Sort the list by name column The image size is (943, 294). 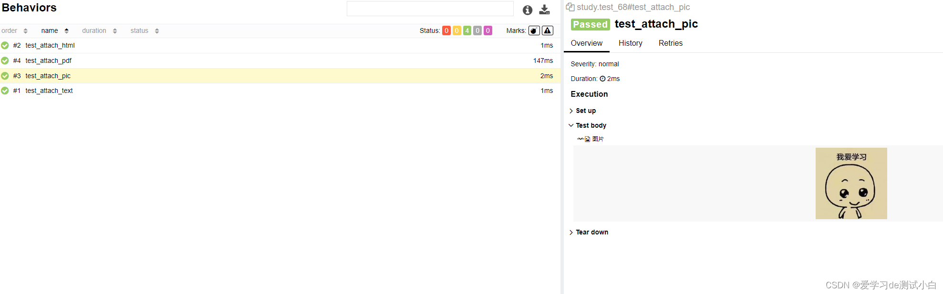(50, 30)
